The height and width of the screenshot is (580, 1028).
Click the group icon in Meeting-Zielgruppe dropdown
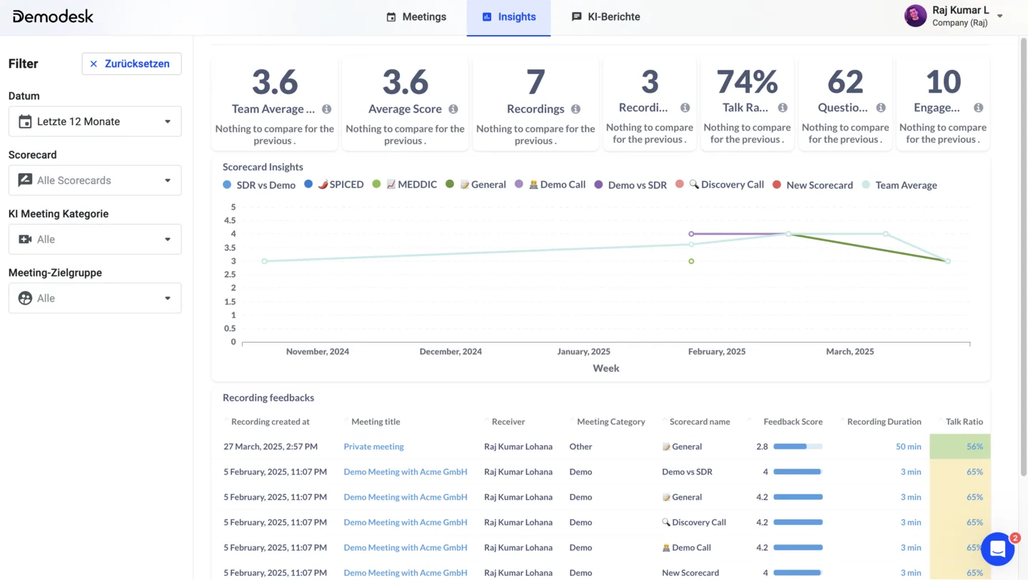[25, 298]
